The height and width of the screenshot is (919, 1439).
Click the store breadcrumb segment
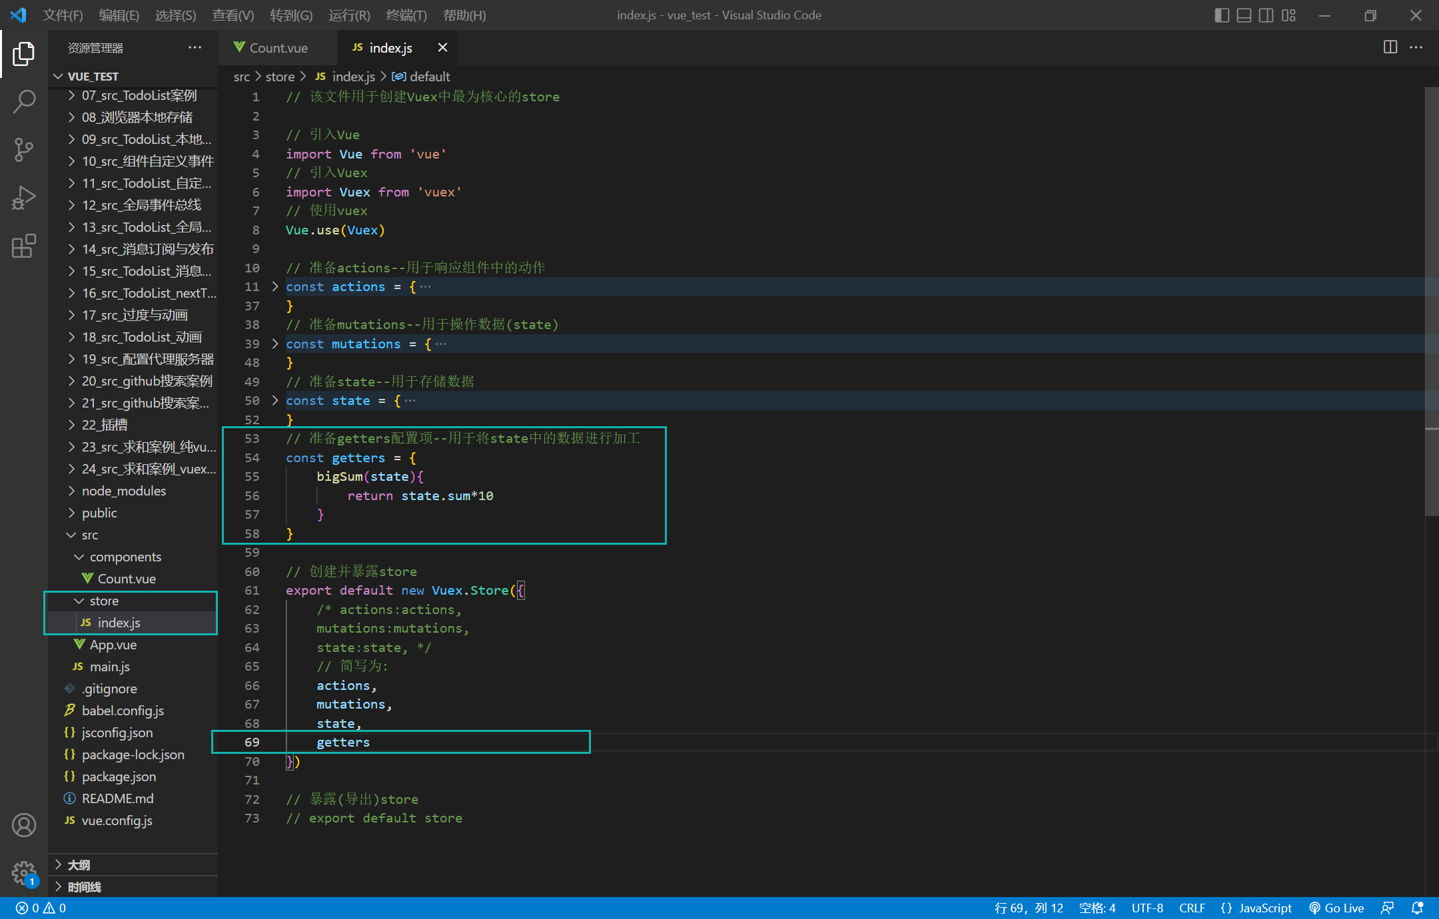coord(280,77)
